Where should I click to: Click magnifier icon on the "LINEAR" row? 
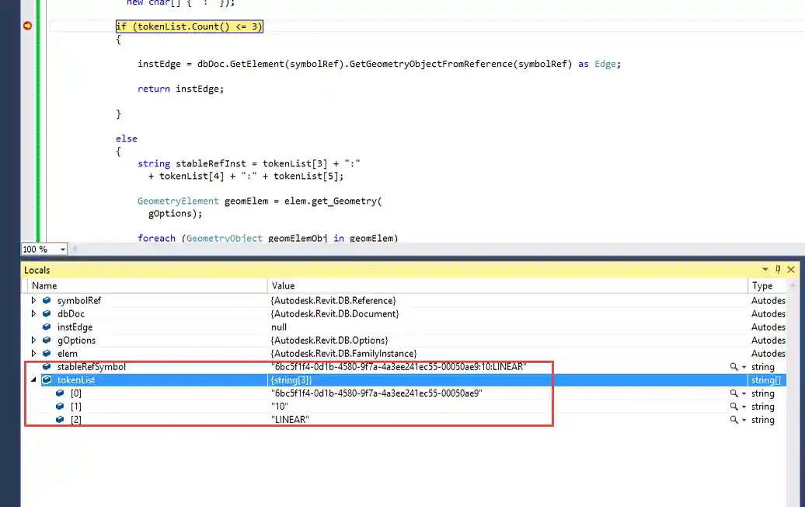(x=734, y=420)
